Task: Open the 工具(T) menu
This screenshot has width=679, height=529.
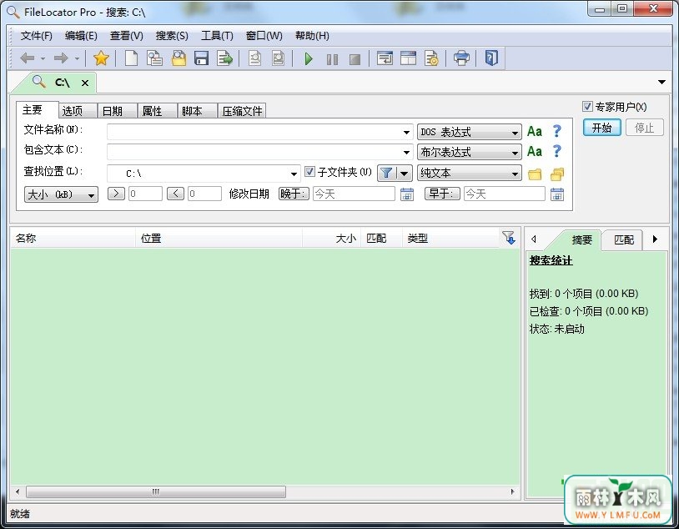Action: coord(217,36)
